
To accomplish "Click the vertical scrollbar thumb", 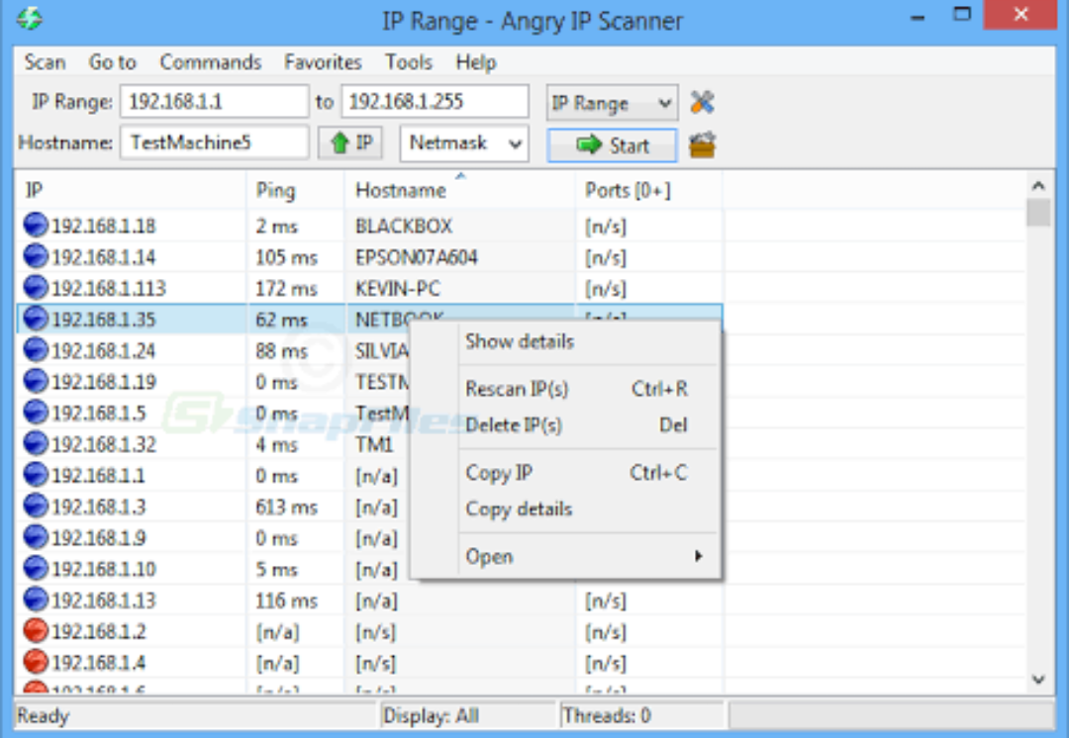I will click(x=1038, y=212).
